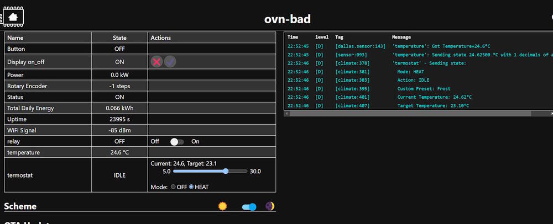Click 'Current Temperature: 24.62°C' log message
553x224 pixels.
434,97
